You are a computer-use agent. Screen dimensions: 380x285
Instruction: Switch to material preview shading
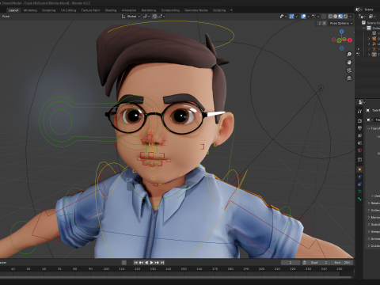[340, 17]
